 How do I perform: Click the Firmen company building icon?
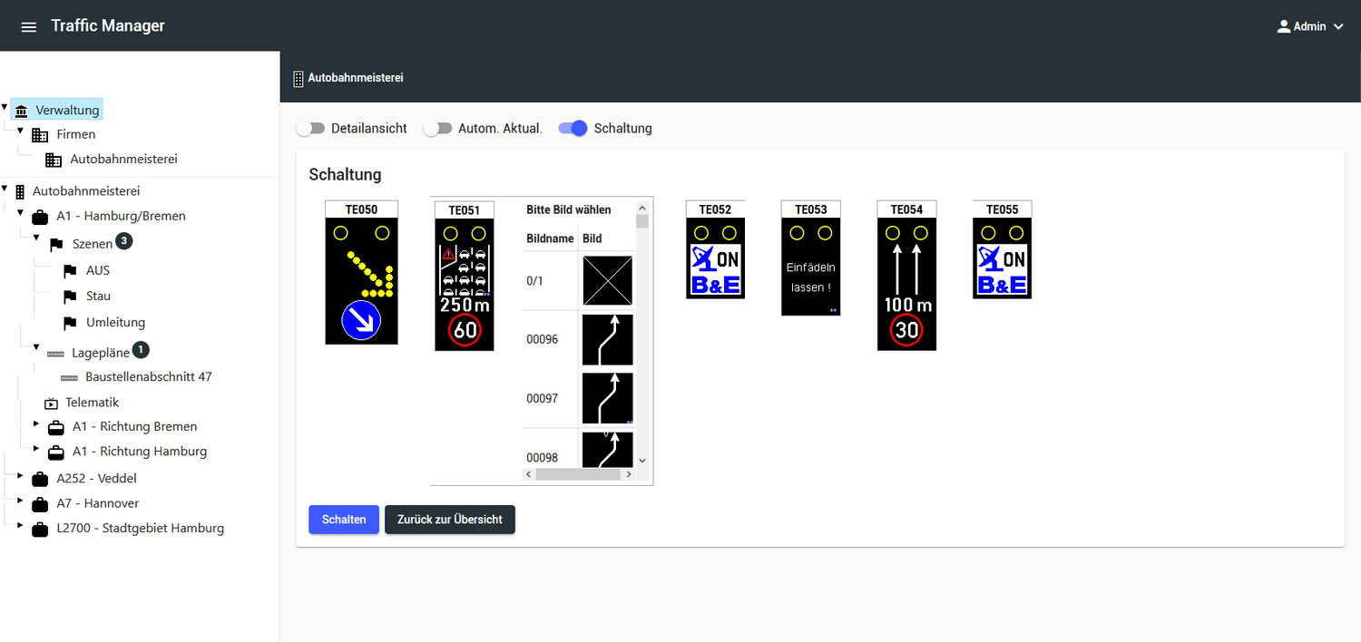click(x=40, y=135)
